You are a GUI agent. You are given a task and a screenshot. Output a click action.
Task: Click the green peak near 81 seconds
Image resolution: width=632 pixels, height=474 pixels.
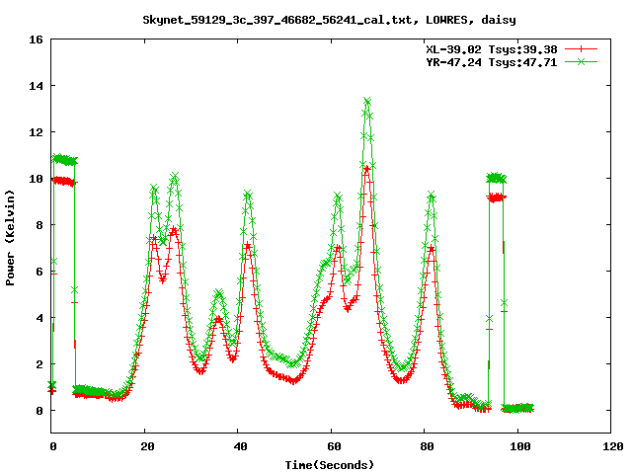(432, 196)
